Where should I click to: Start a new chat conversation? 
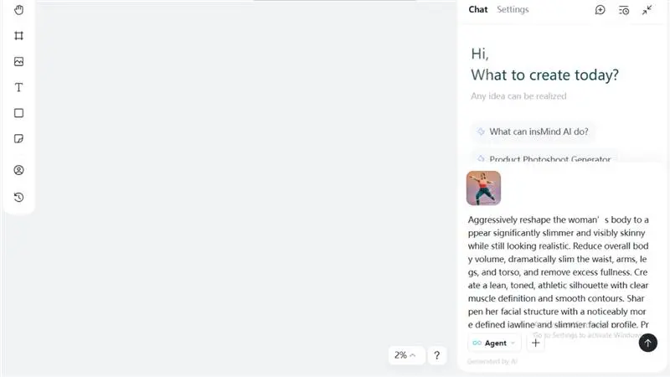click(600, 10)
